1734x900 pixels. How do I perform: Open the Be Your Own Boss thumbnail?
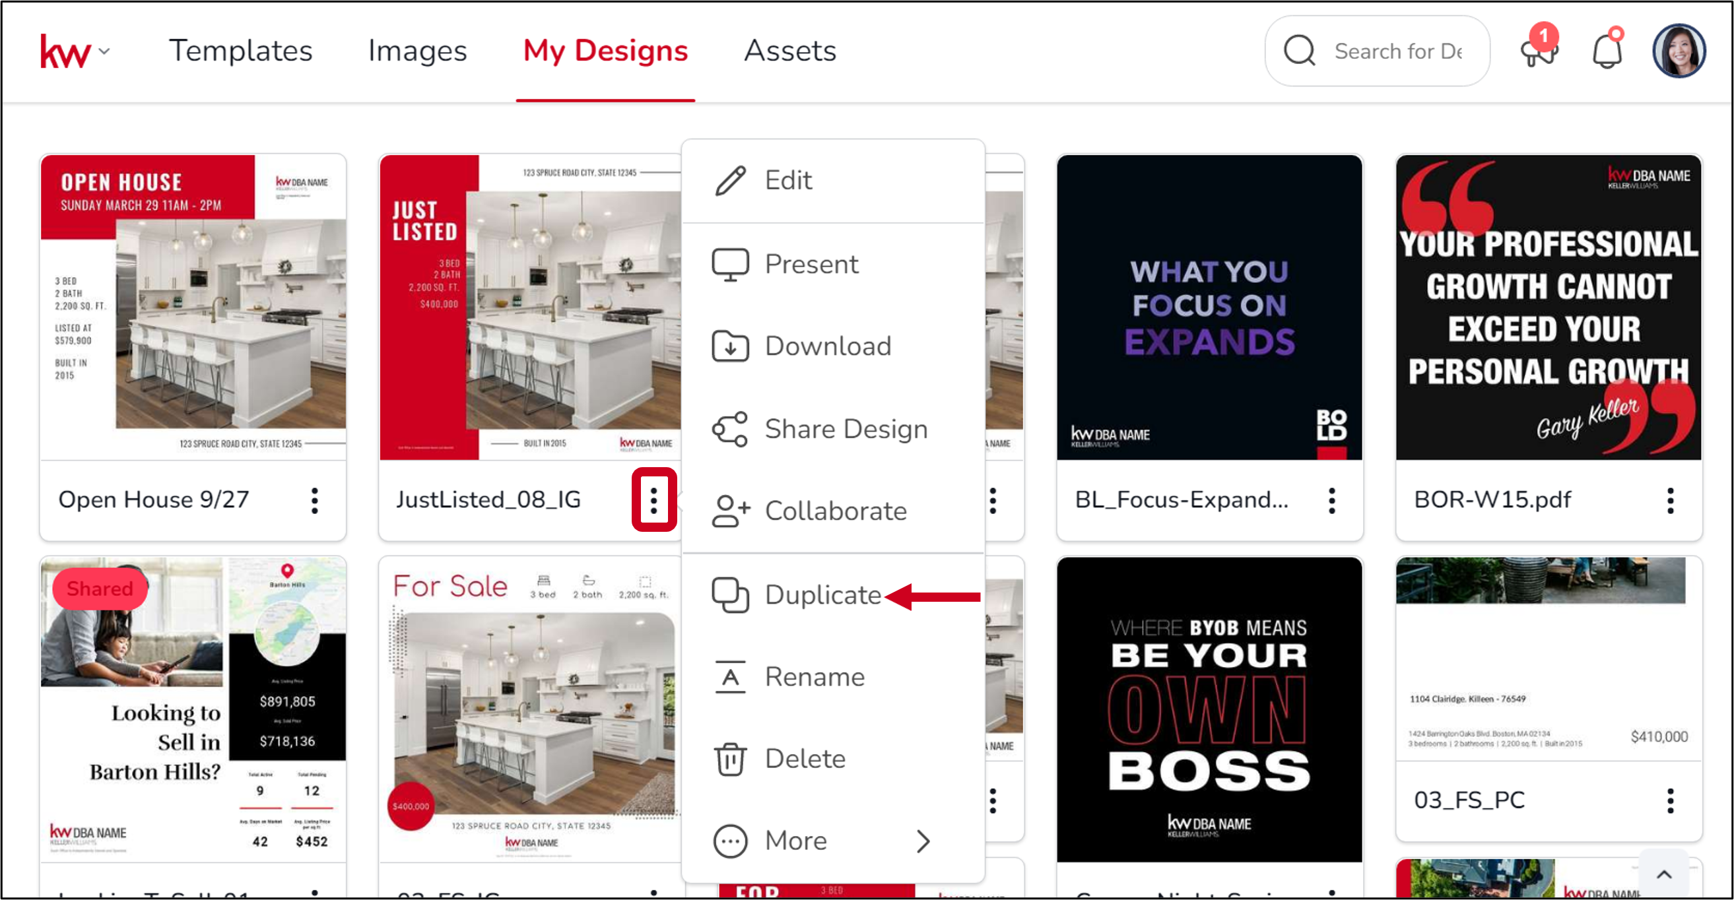click(1210, 710)
